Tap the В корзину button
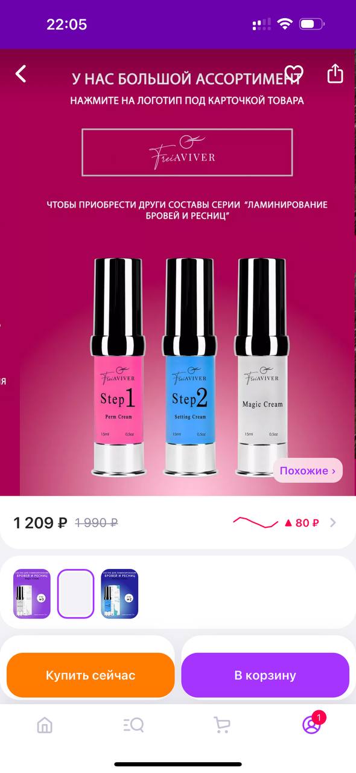The width and height of the screenshot is (356, 773). click(x=265, y=675)
